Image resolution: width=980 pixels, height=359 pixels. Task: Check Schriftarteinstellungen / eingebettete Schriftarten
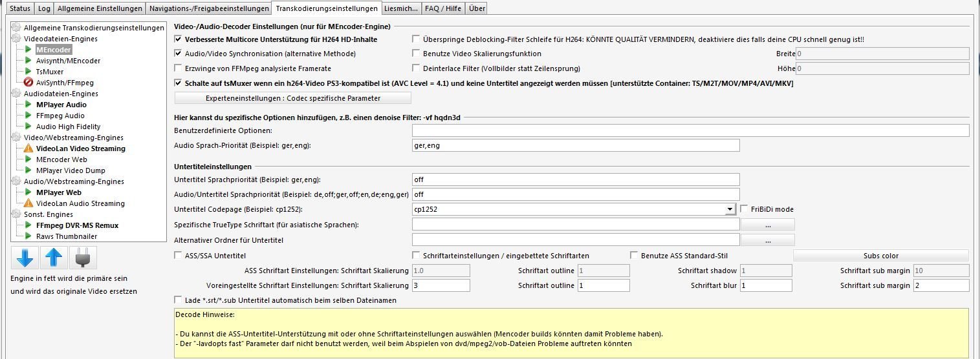(x=417, y=256)
